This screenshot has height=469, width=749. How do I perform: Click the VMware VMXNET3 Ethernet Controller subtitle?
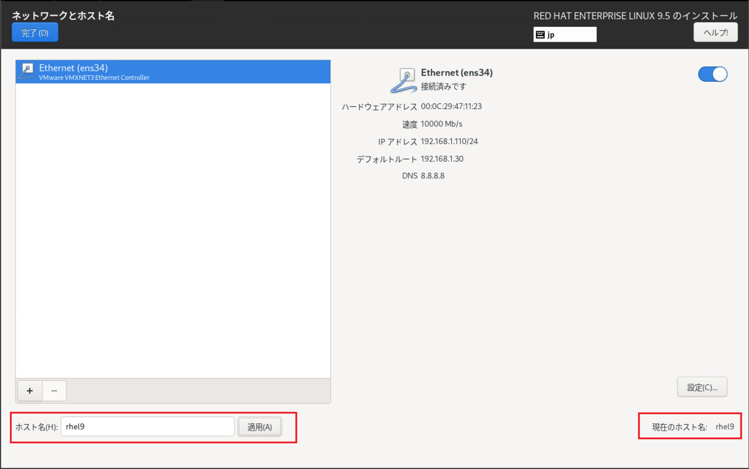94,78
